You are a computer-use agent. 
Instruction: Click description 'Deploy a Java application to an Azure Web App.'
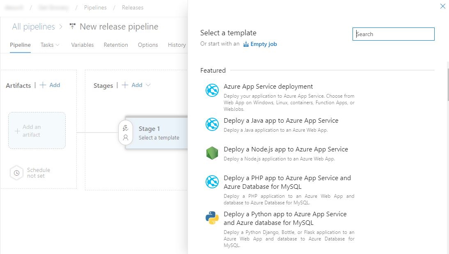click(276, 130)
